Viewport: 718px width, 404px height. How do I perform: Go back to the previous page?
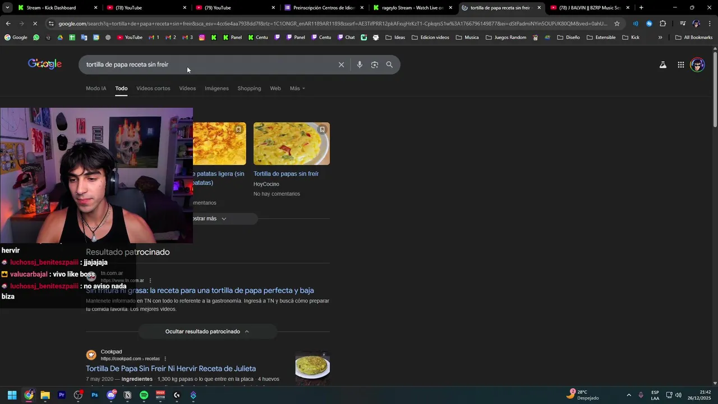click(x=8, y=24)
